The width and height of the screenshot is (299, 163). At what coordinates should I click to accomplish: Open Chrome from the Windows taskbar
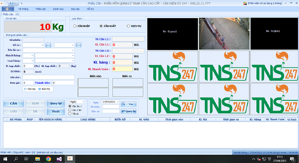click(48, 159)
